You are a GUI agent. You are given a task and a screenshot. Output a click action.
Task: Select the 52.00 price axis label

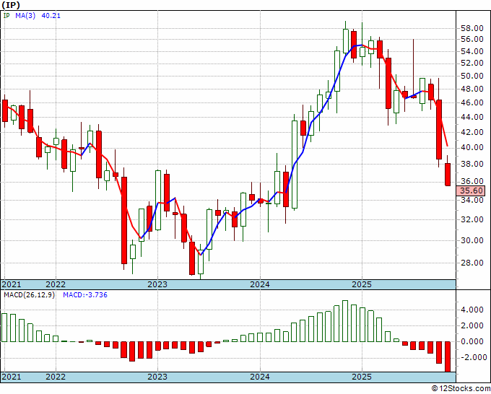(x=472, y=63)
